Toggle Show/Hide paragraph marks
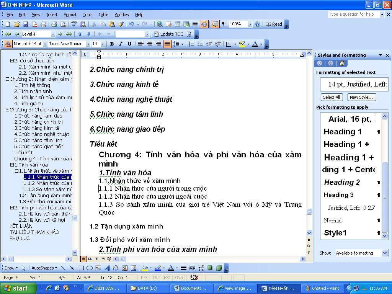 pyautogui.click(x=224, y=24)
